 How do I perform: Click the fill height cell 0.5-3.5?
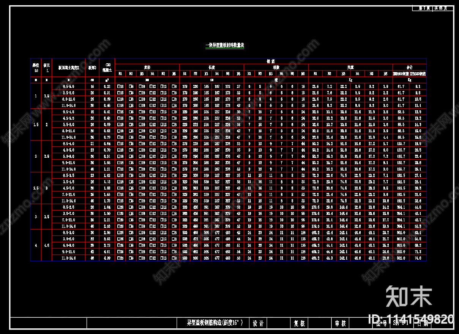69,176
